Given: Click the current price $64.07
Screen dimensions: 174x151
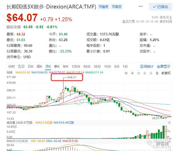Looking at the screenshot, I should (22, 18).
